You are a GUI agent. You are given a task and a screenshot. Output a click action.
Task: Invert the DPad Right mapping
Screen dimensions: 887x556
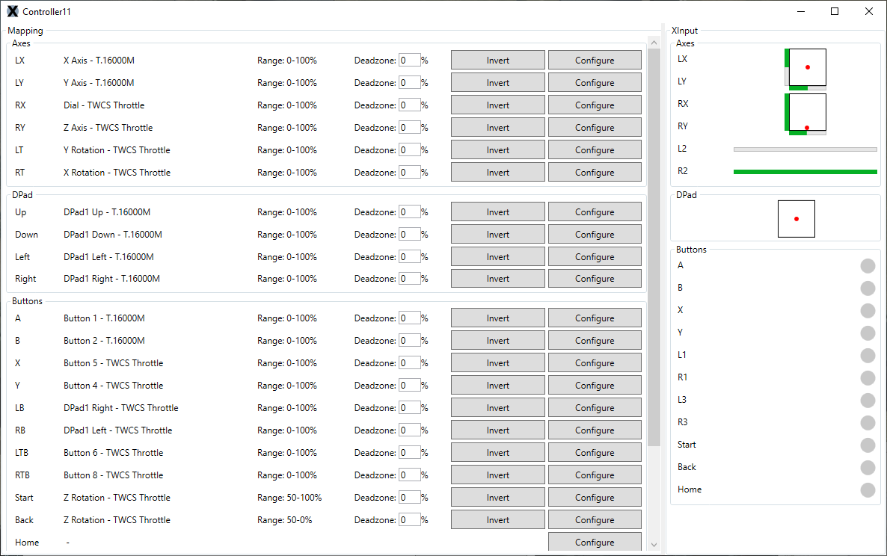[498, 279]
